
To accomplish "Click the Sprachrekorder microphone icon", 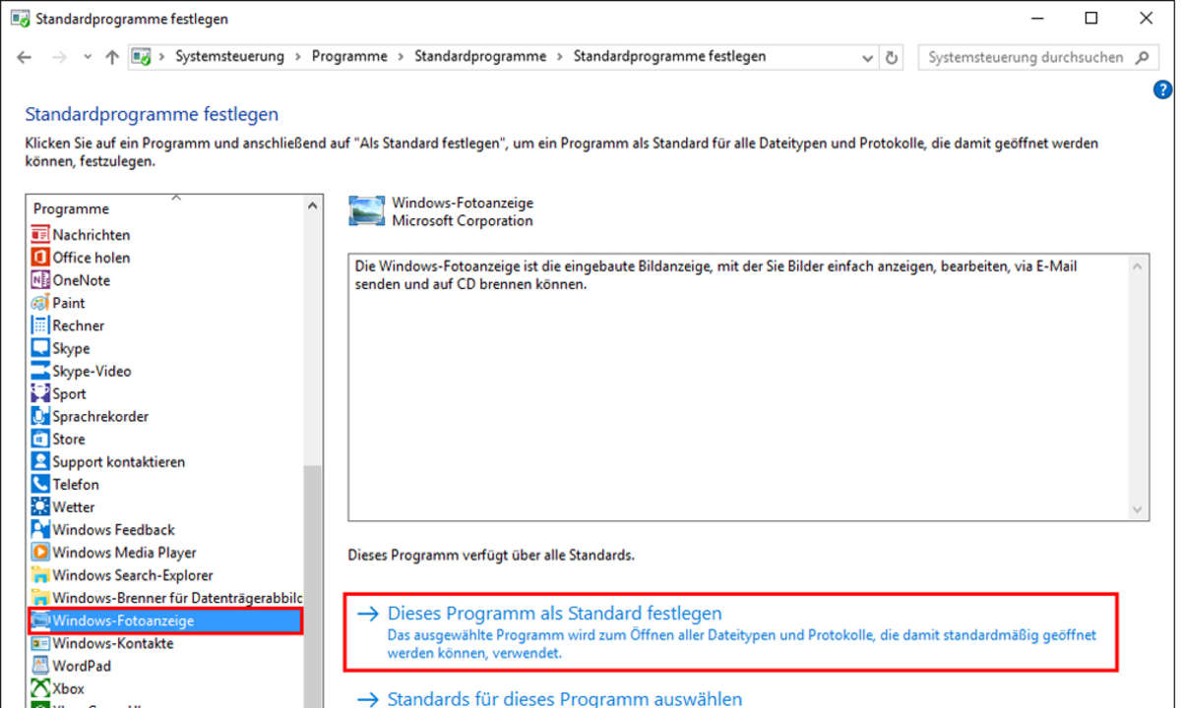I will [40, 416].
